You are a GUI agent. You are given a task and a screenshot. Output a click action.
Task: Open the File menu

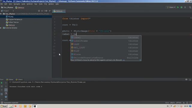pos(1,4)
